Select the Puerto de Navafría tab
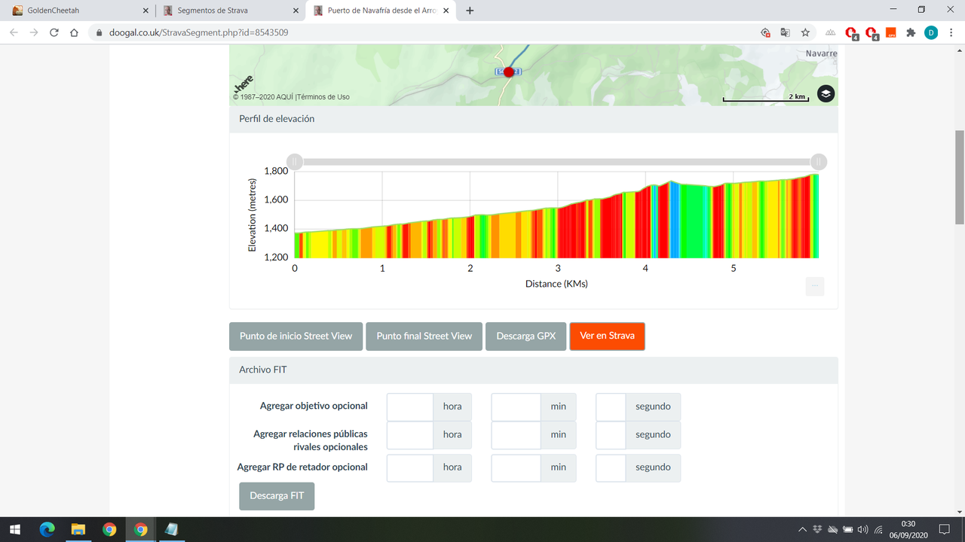The height and width of the screenshot is (542, 965). (381, 11)
